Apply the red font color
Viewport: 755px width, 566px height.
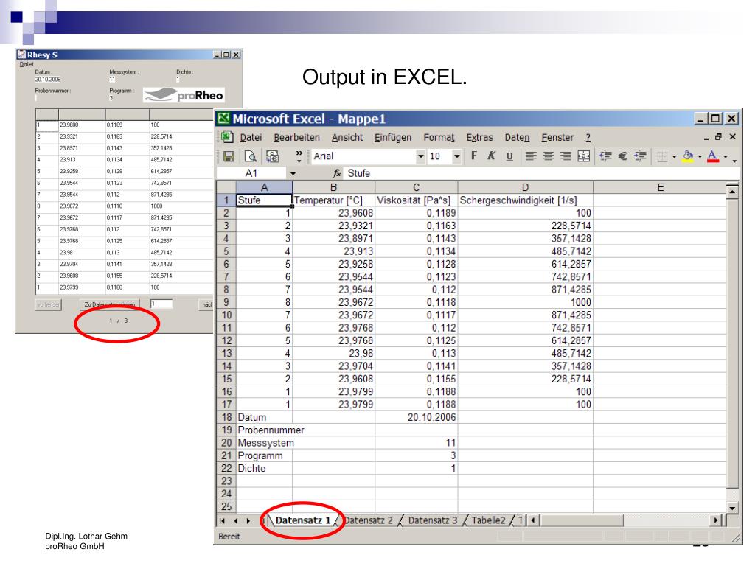click(x=713, y=156)
